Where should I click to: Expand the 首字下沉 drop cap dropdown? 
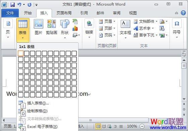click(x=156, y=35)
